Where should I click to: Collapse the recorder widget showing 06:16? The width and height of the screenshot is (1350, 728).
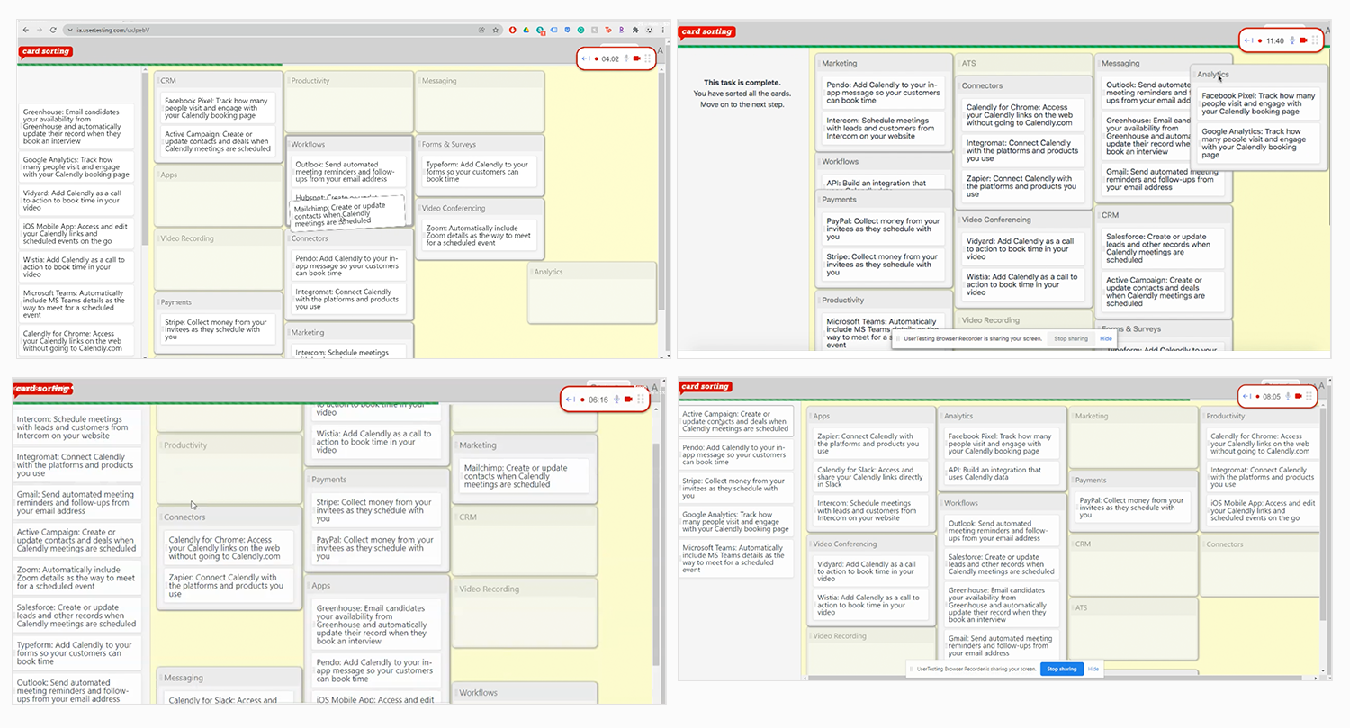571,400
